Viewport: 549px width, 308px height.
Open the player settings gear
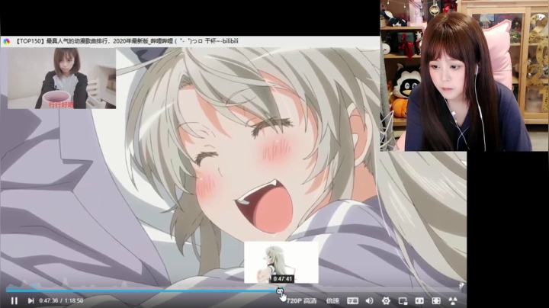(386, 300)
